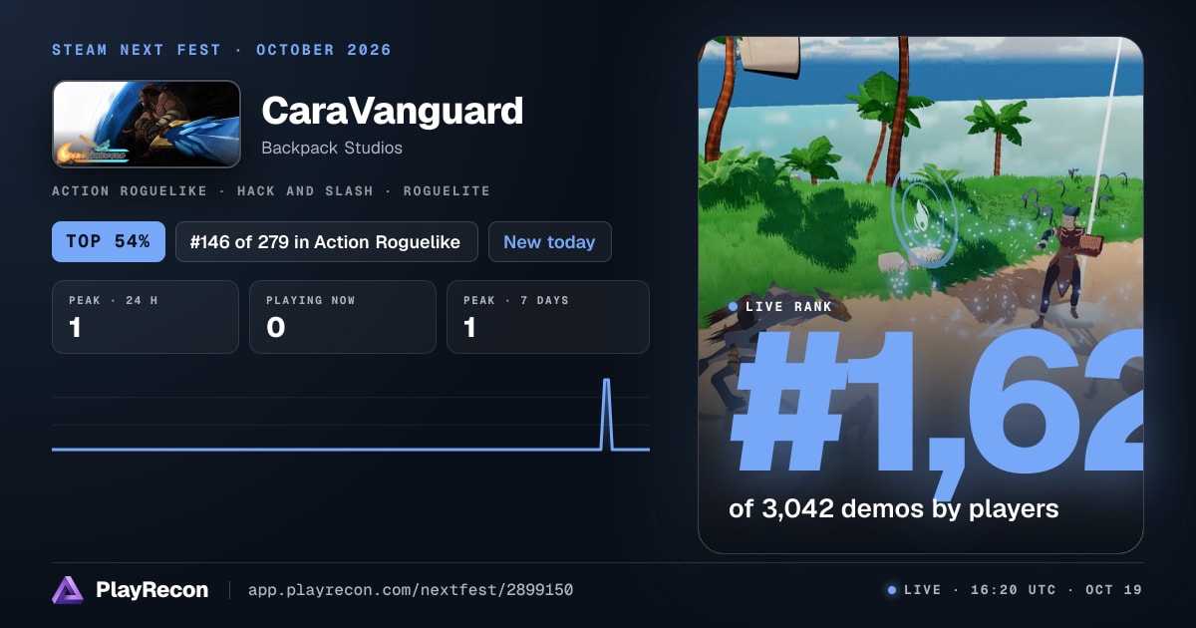Select the Playing Now stat card
Screen dimensions: 1196x628
[x=343, y=317]
